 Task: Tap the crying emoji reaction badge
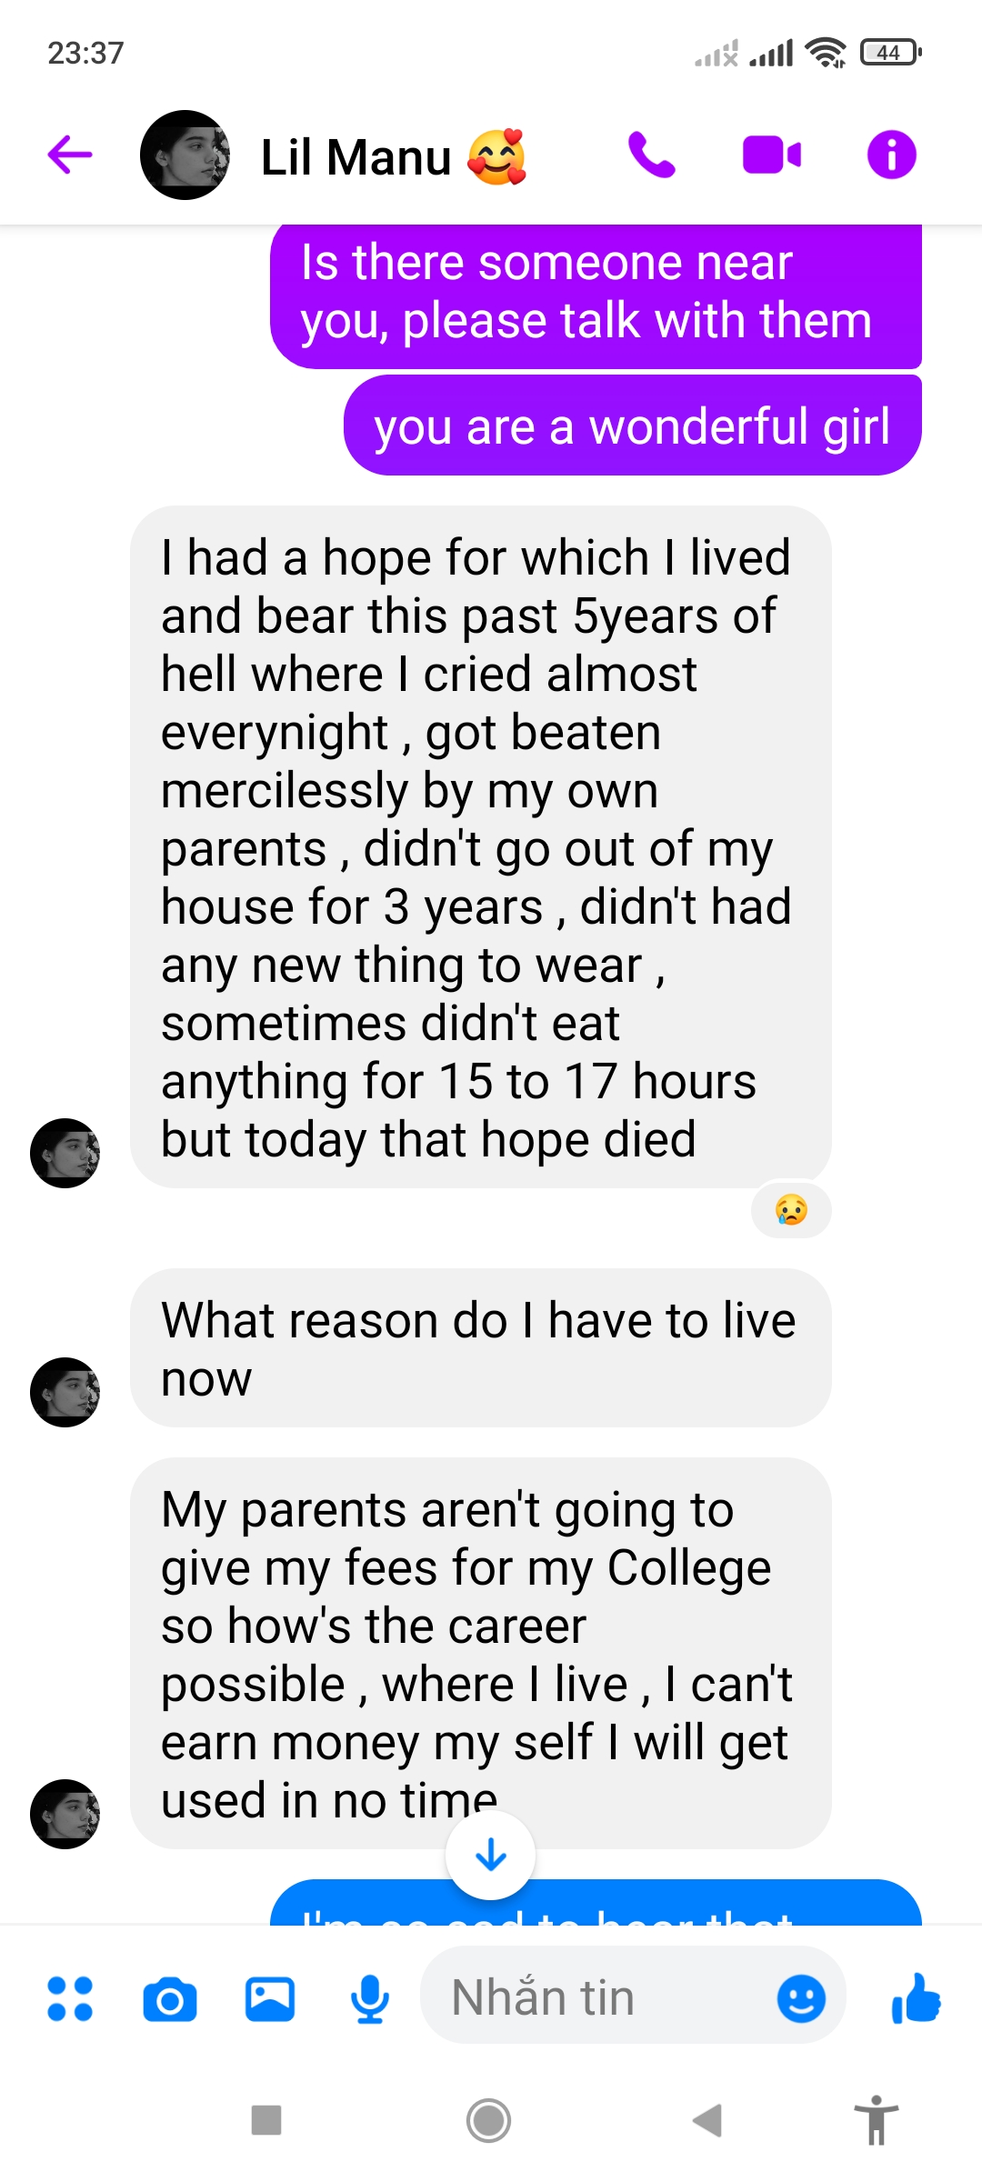(791, 1210)
